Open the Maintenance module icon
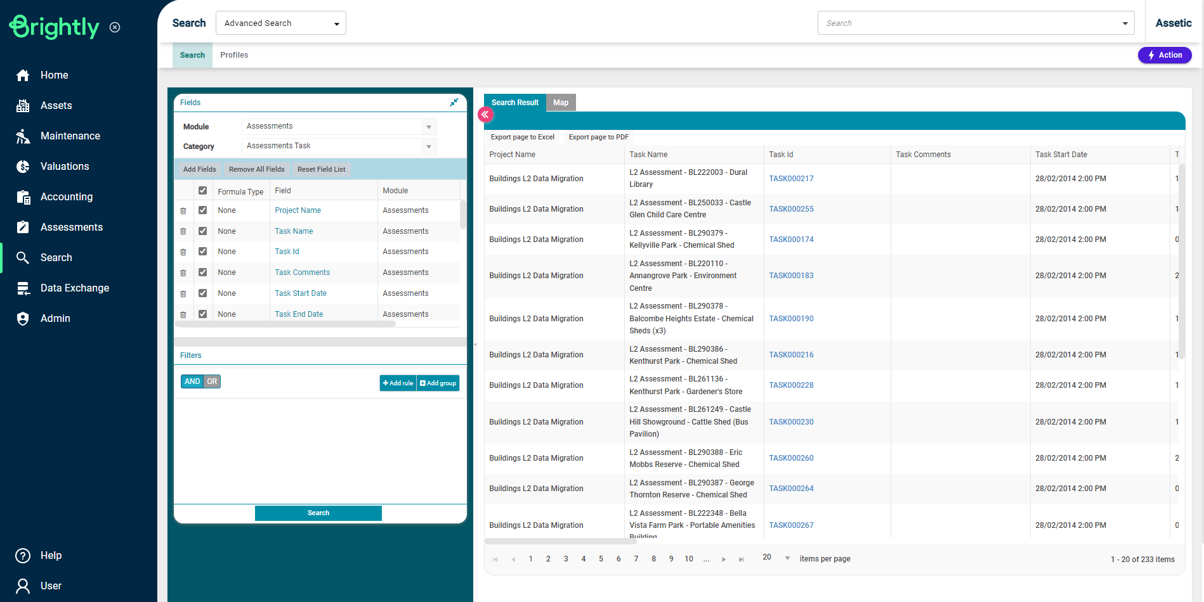The height and width of the screenshot is (602, 1204). click(x=23, y=136)
